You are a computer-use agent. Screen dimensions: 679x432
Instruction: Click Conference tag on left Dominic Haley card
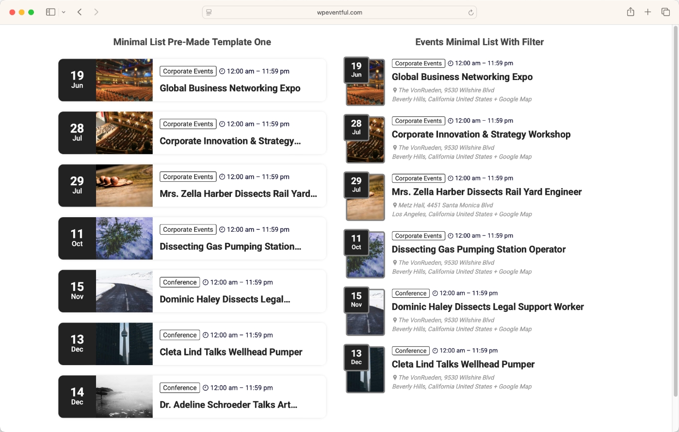click(x=180, y=283)
